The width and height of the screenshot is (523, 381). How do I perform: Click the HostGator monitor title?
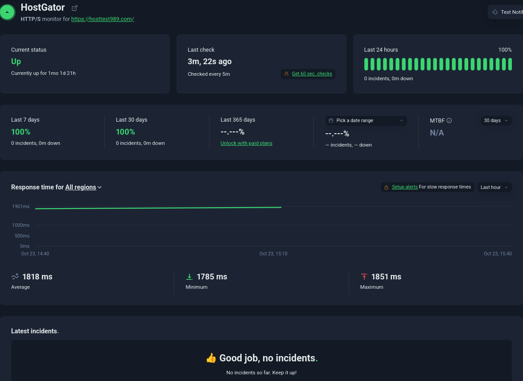point(43,7)
